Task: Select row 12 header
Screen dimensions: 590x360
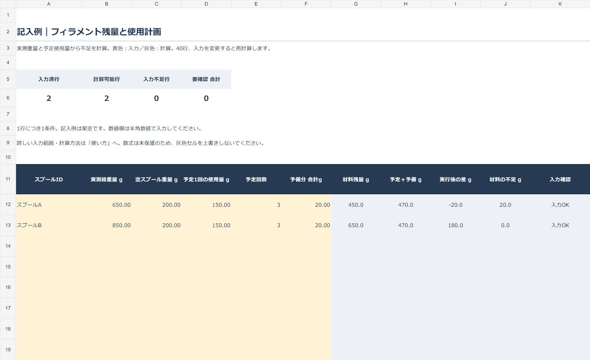Action: pos(8,205)
